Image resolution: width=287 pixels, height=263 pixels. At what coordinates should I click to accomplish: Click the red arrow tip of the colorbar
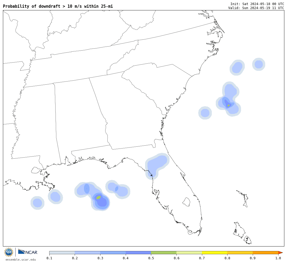point(280,253)
